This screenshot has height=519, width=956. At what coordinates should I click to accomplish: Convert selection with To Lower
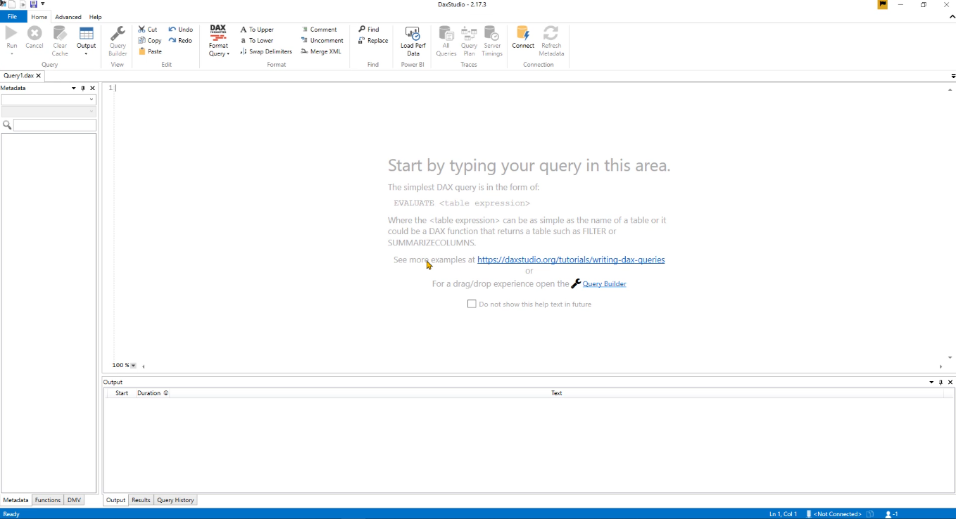pyautogui.click(x=257, y=41)
